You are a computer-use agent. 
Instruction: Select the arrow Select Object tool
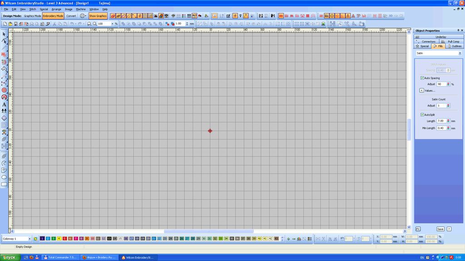click(4, 34)
